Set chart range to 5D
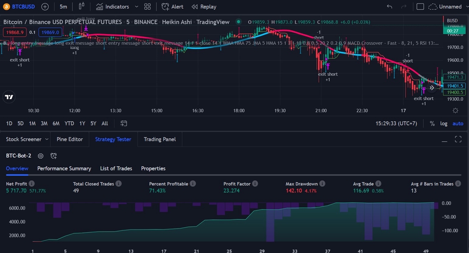The height and width of the screenshot is (253, 469). [21, 124]
